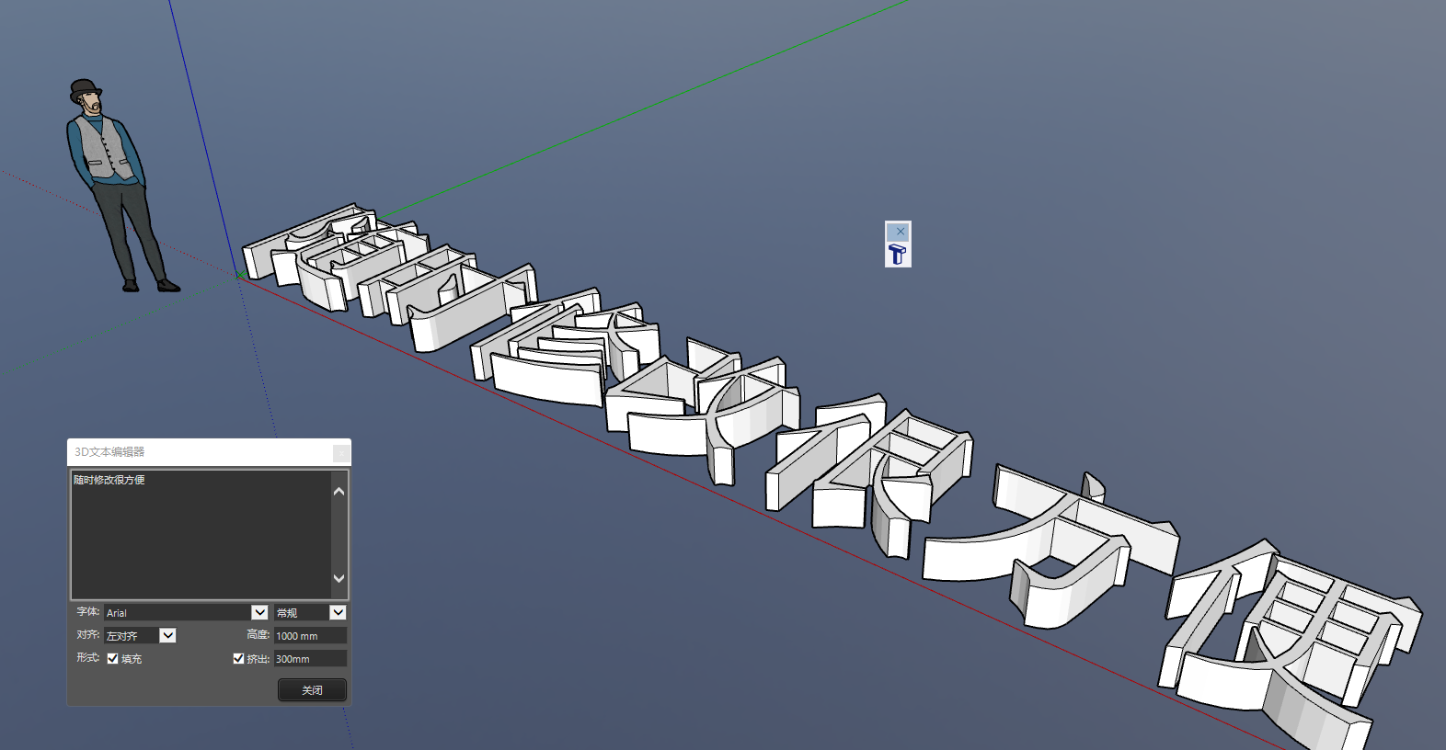Open the 字体 font dropdown showing Arial
Screen dimensions: 1446x750
pos(259,612)
